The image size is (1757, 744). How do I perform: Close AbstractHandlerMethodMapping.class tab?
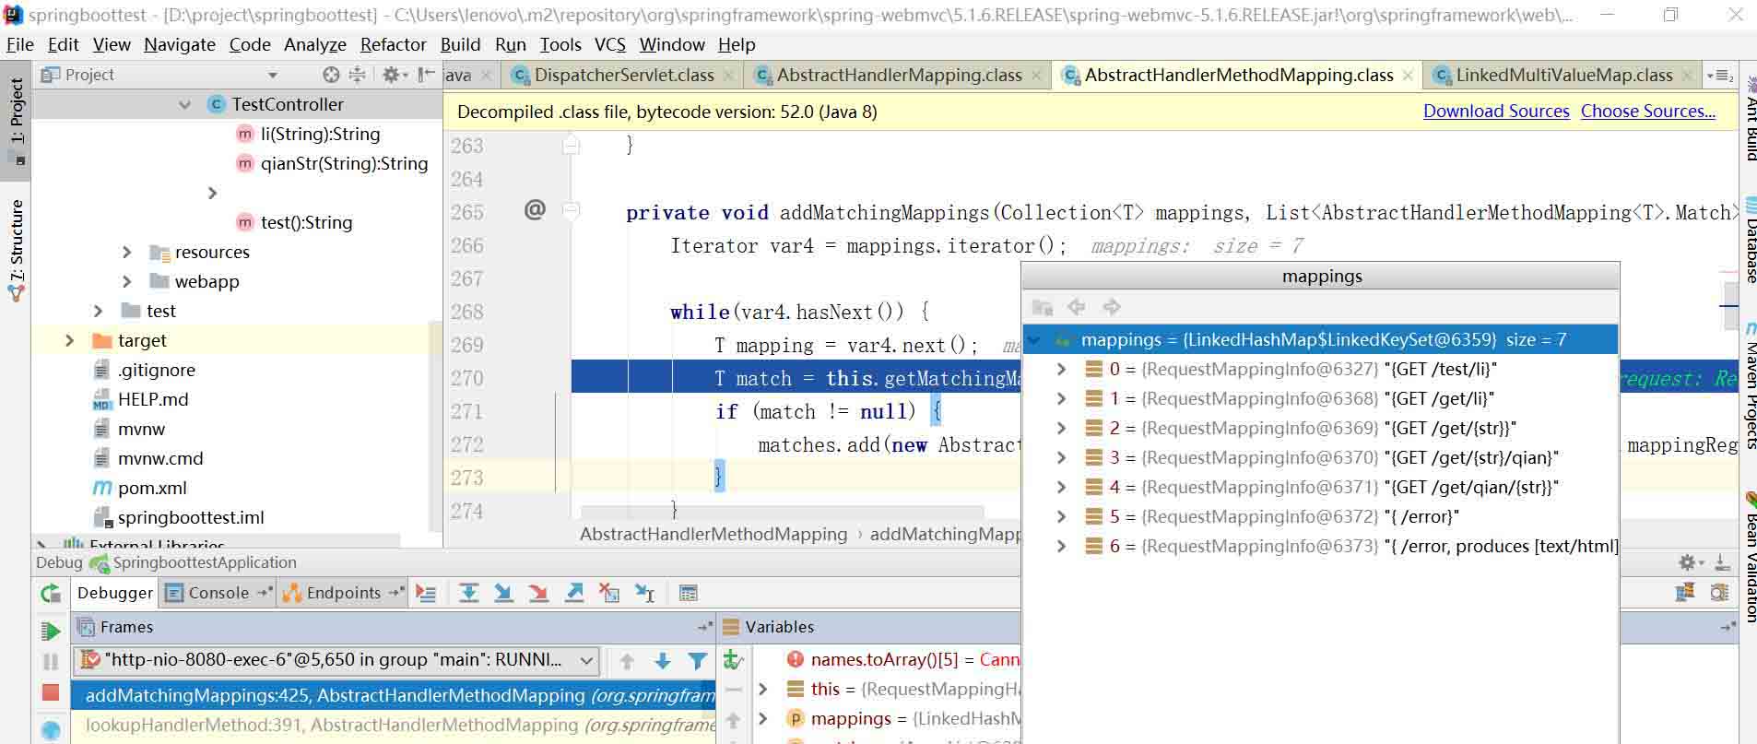click(1408, 76)
